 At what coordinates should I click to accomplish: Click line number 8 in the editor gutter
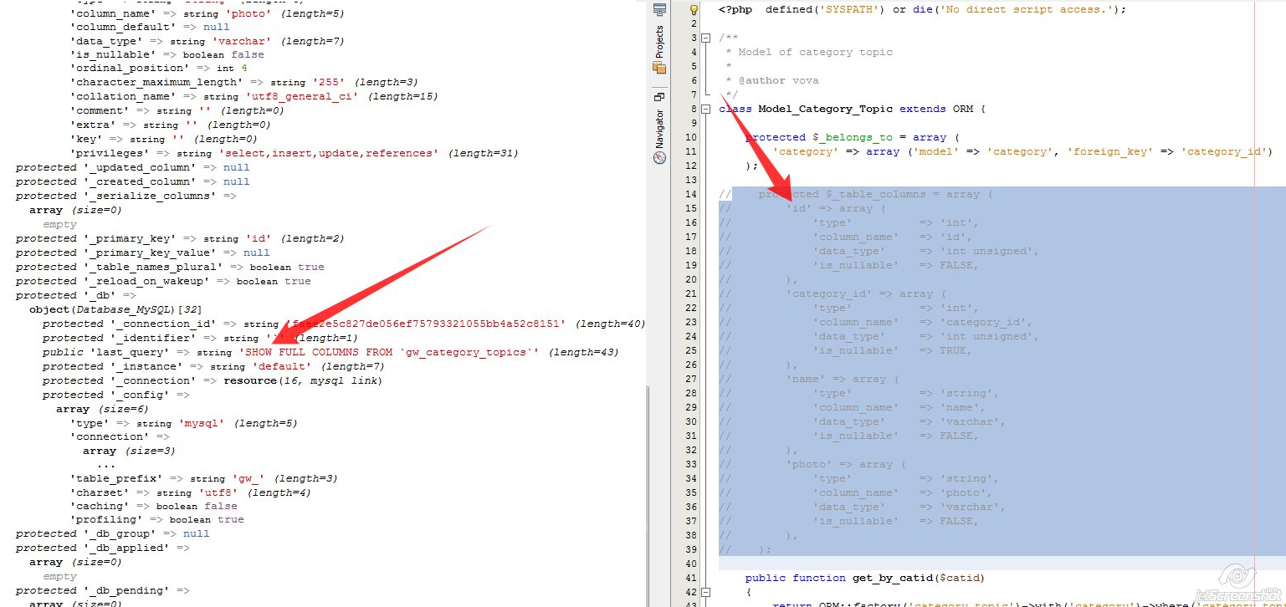tap(694, 109)
